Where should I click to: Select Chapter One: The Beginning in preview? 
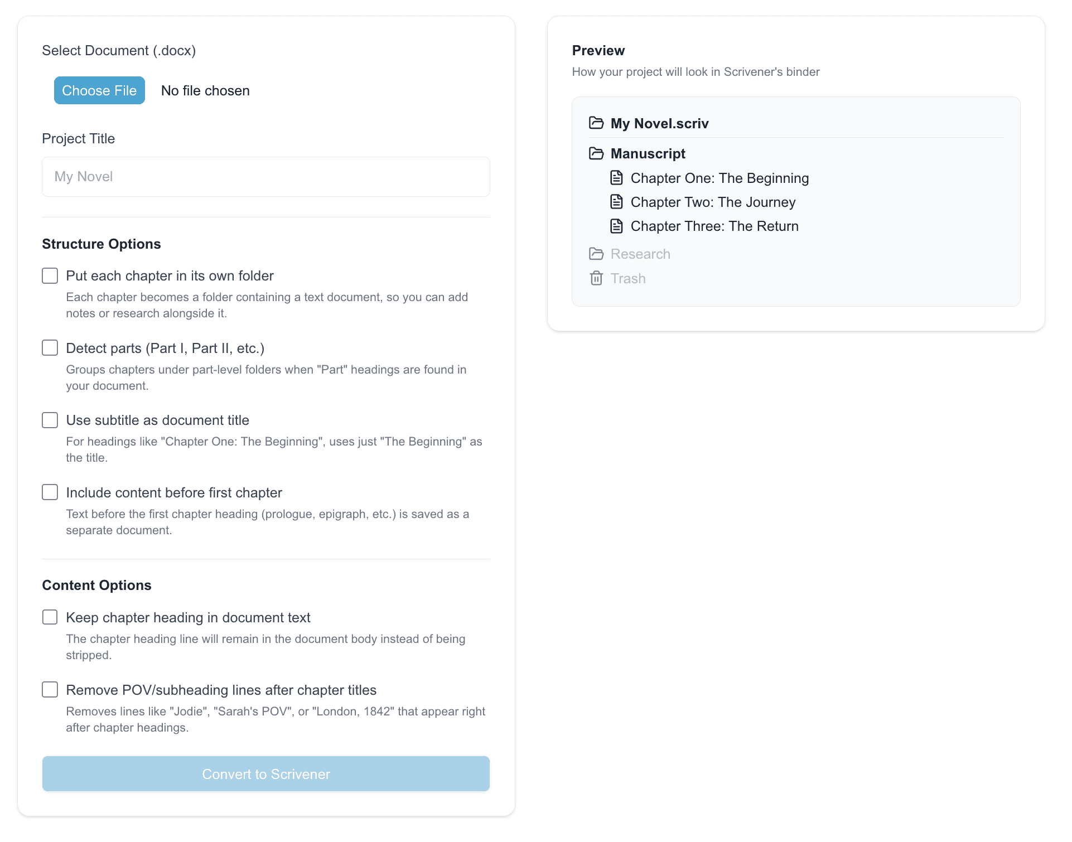pos(719,178)
